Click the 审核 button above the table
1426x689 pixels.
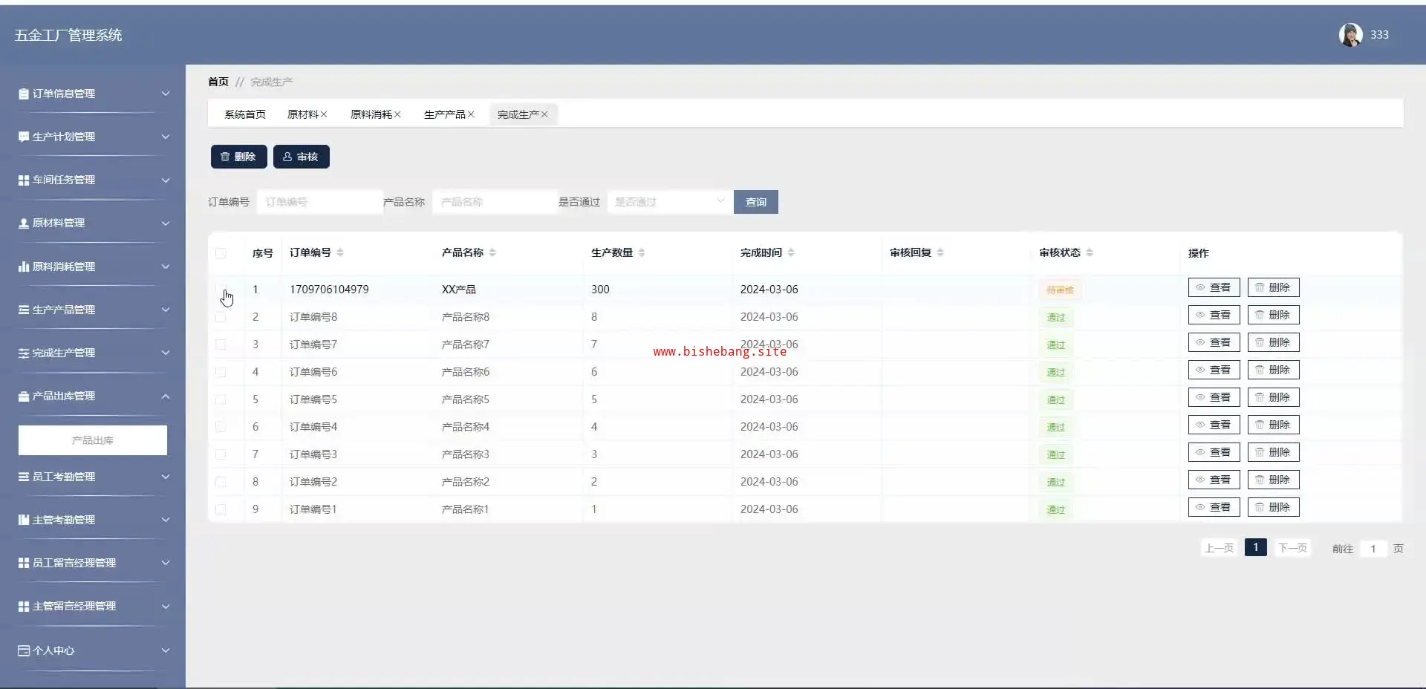coord(301,157)
